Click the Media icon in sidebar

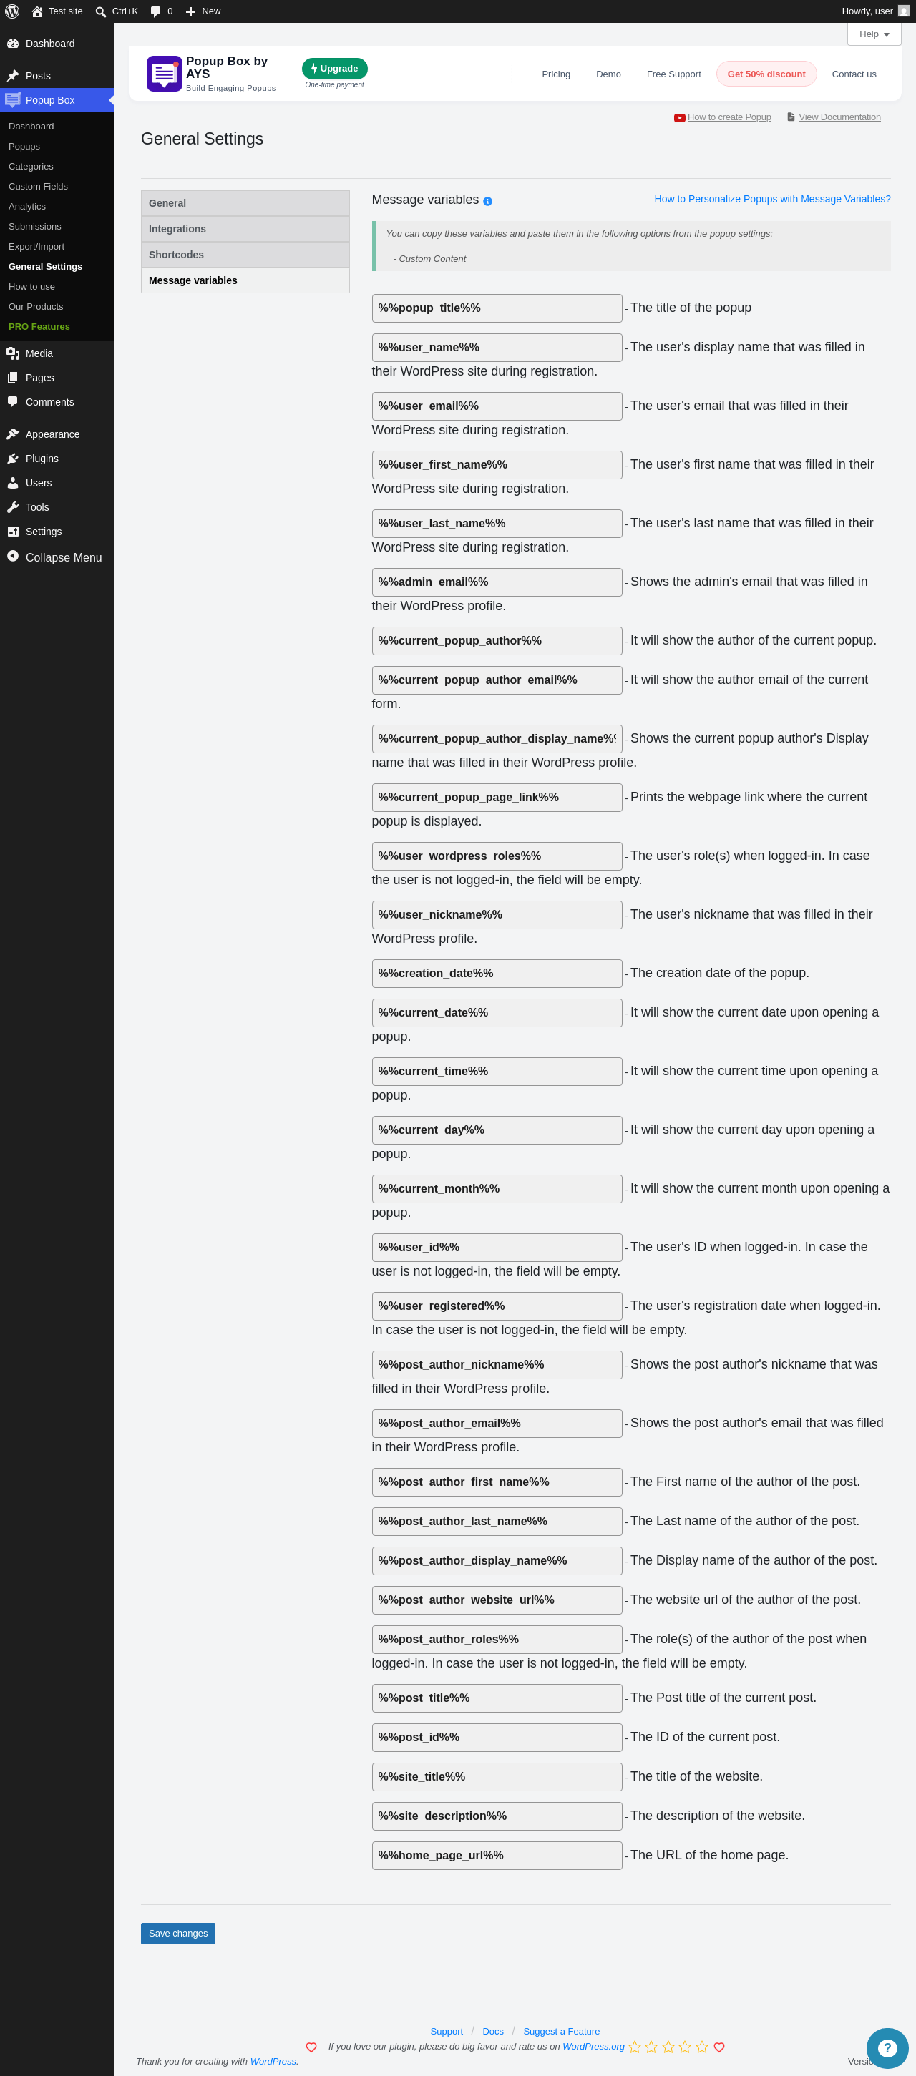[13, 353]
